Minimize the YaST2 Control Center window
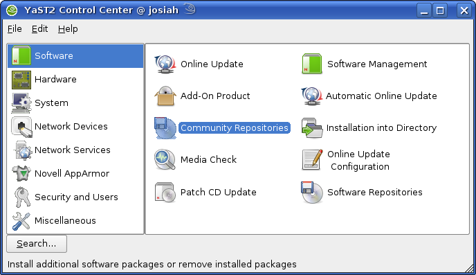The width and height of the screenshot is (476, 275). pos(424,11)
